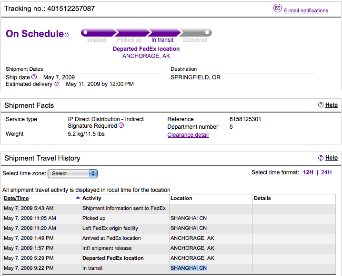Click destination SPRINGFIELD, OR text
This screenshot has height=276, width=342.
(195, 77)
